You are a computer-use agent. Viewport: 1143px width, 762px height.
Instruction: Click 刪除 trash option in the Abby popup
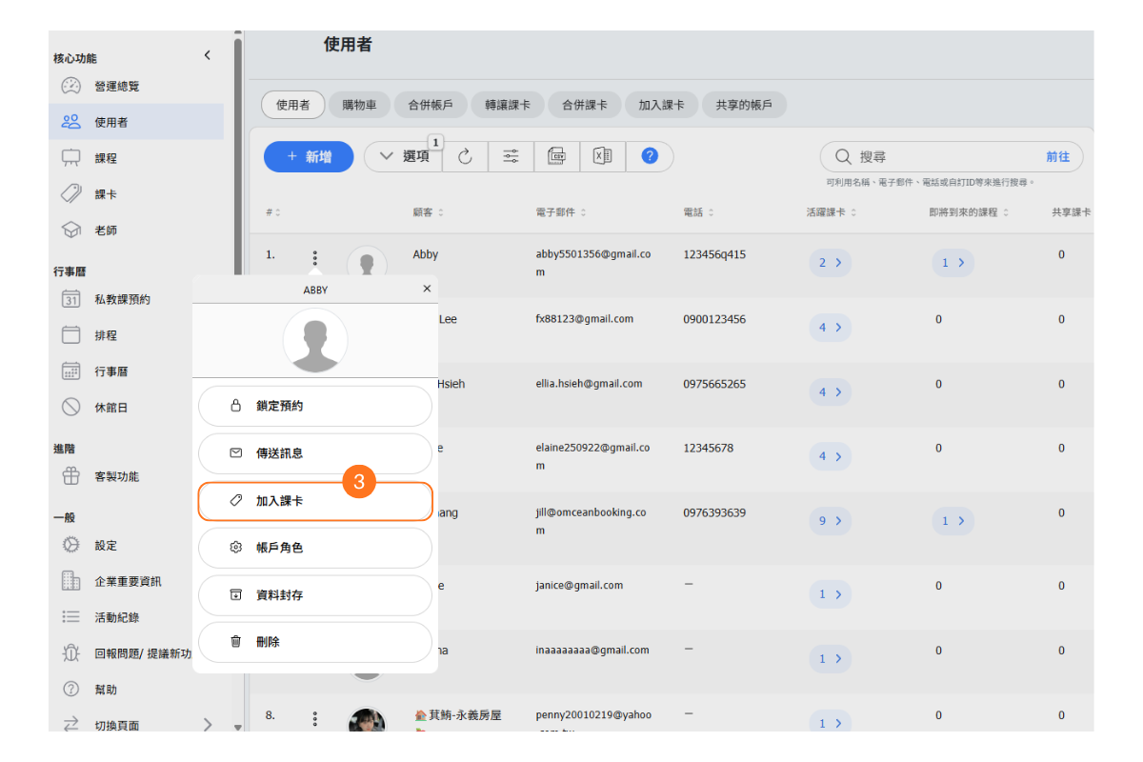click(x=314, y=642)
